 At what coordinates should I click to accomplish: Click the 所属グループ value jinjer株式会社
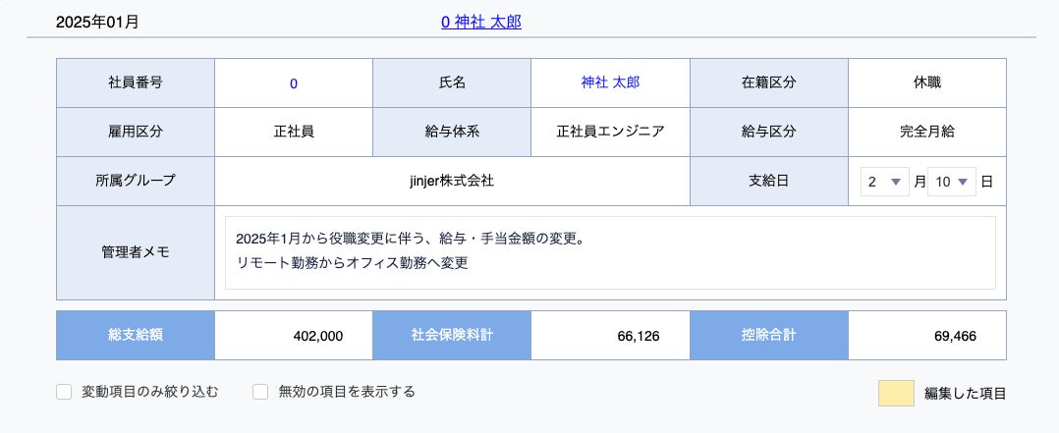click(452, 181)
